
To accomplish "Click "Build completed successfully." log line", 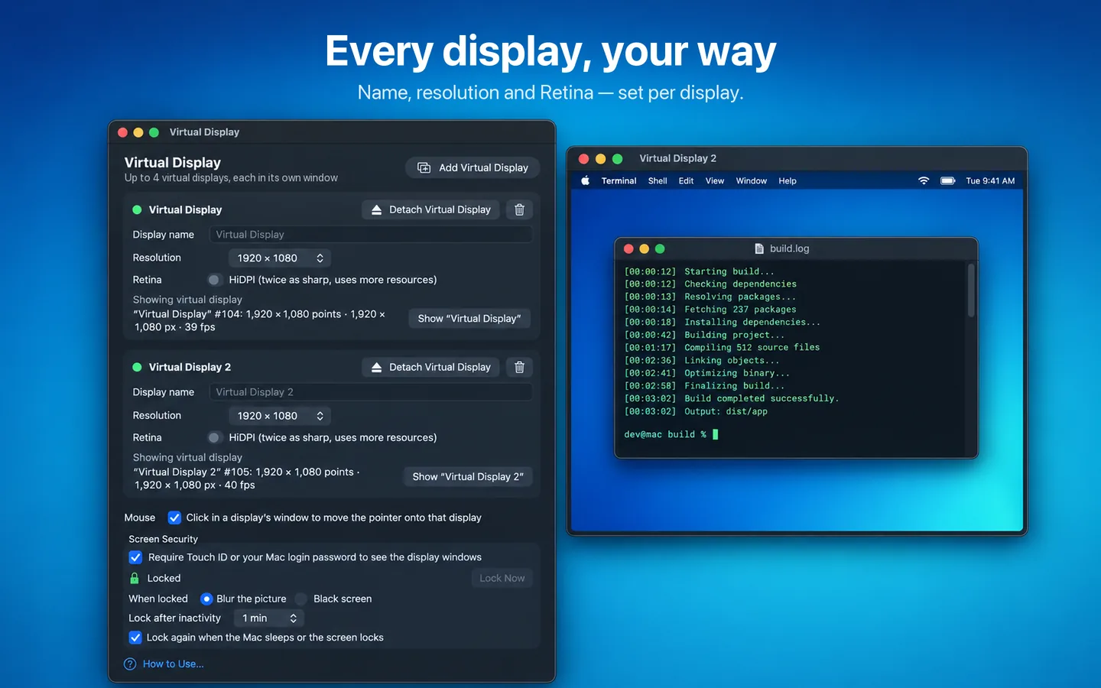I will [732, 398].
